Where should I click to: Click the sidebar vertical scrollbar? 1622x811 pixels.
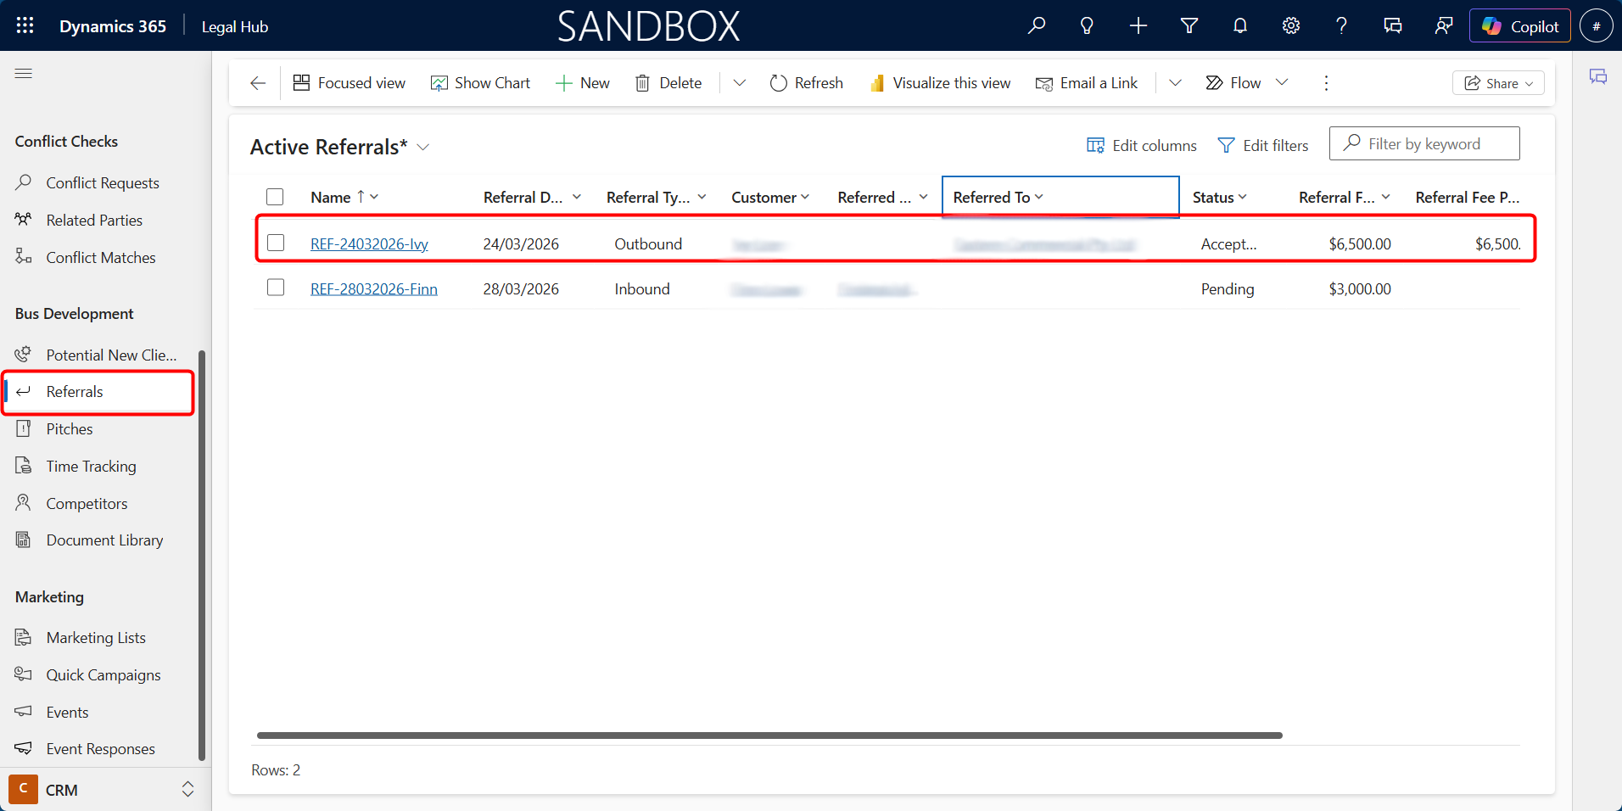point(202,556)
